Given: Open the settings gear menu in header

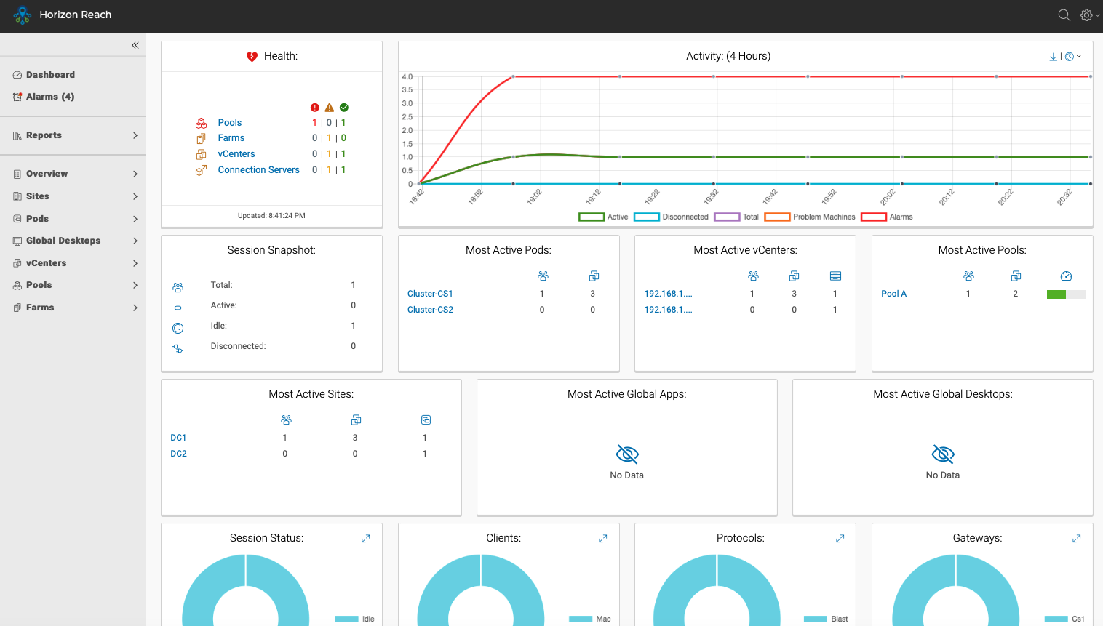Looking at the screenshot, I should tap(1089, 15).
